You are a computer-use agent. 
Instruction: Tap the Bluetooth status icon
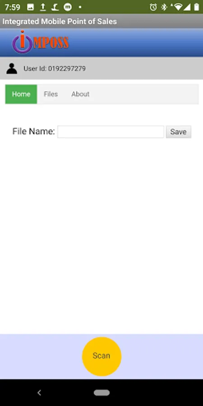pos(164,7)
